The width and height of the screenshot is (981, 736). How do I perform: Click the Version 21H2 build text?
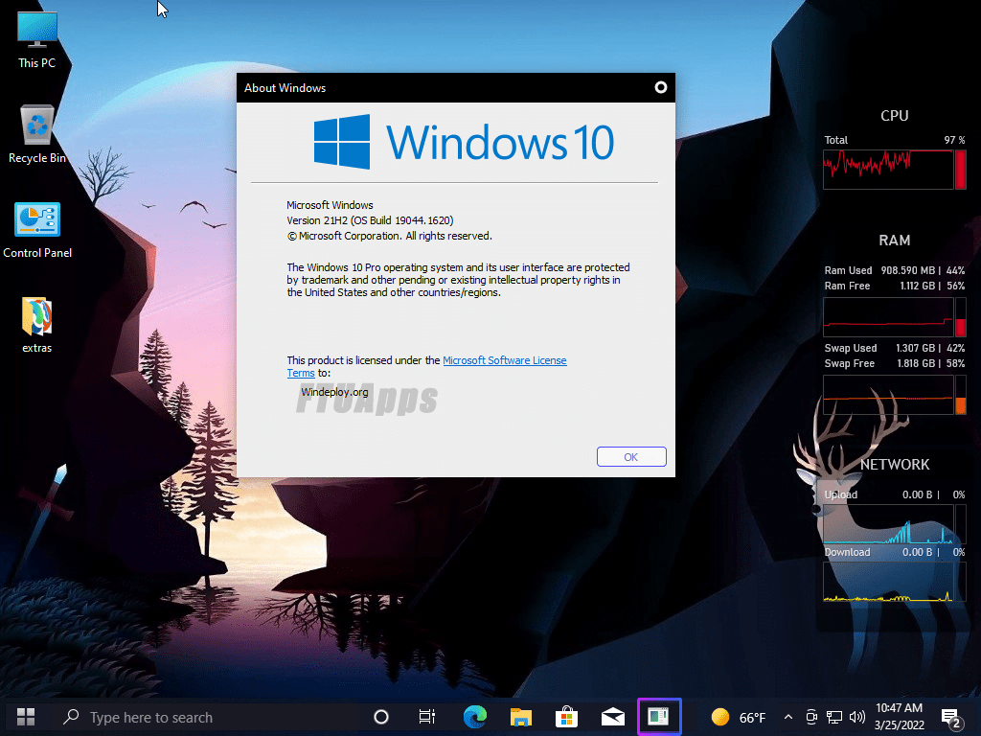coord(370,220)
